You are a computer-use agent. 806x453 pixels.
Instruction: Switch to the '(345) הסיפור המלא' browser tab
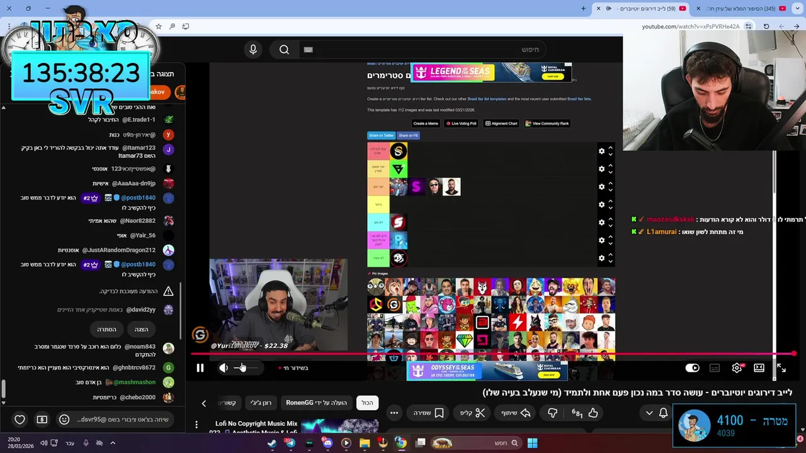tap(743, 8)
